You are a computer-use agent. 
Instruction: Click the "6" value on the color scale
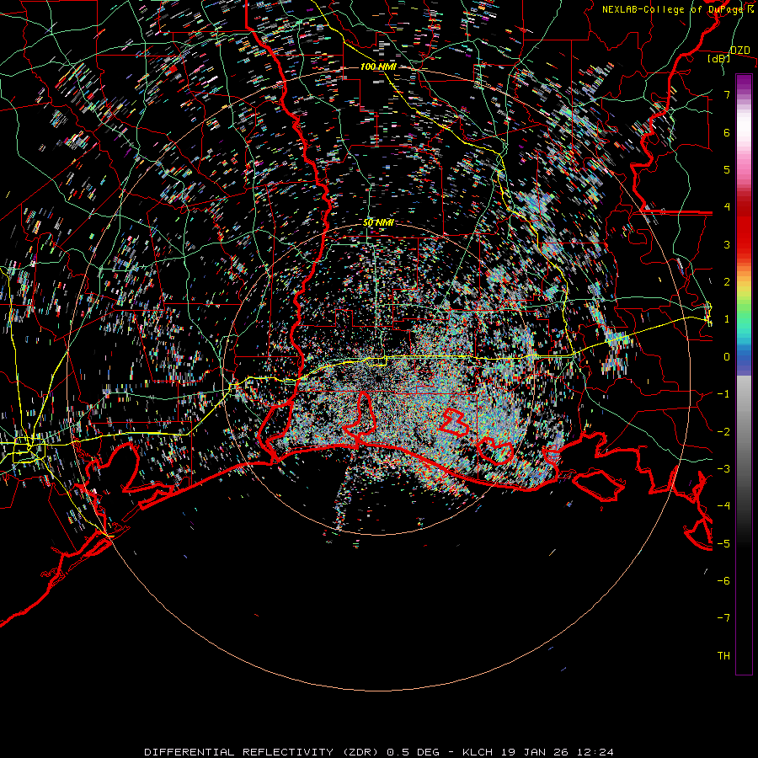click(727, 132)
